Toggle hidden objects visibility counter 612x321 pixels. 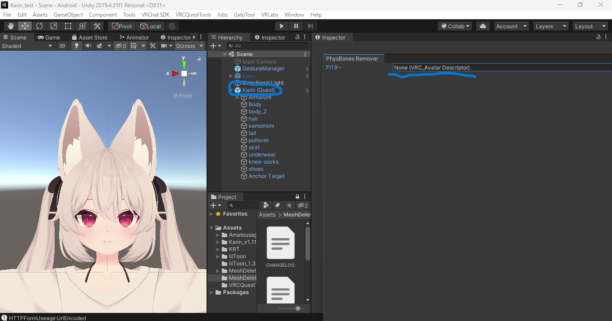(x=121, y=46)
